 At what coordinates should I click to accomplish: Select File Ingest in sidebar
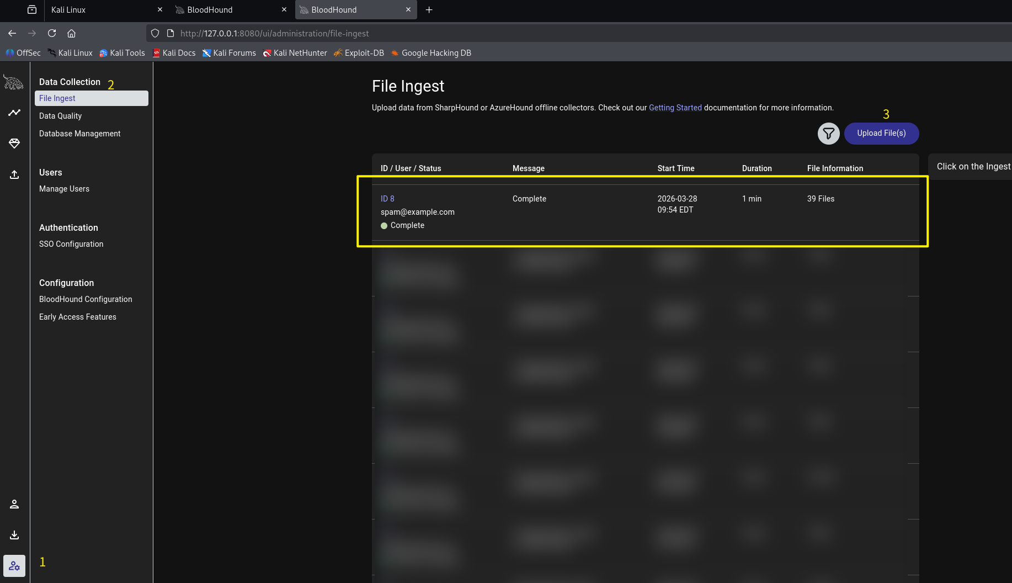[x=92, y=98]
